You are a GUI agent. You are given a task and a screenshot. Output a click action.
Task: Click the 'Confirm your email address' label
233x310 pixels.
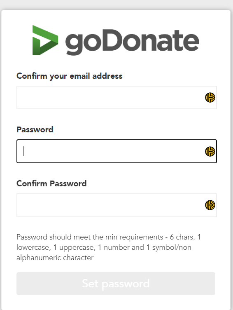(x=70, y=76)
